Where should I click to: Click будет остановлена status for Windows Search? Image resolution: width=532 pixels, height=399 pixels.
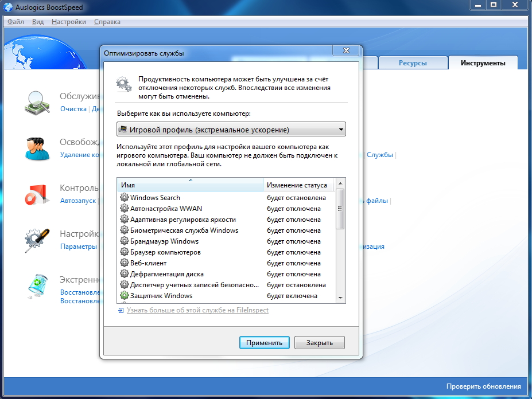pyautogui.click(x=296, y=197)
